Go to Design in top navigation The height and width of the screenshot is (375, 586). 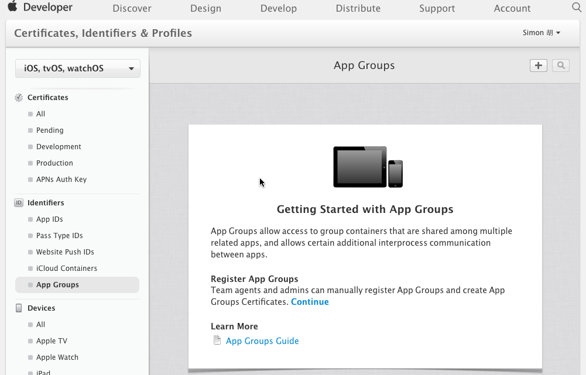pyautogui.click(x=205, y=8)
